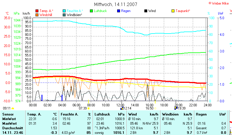Viewport: 232px width, 135px height.
Task: Click the Regen legend label
Action: (x=126, y=11)
